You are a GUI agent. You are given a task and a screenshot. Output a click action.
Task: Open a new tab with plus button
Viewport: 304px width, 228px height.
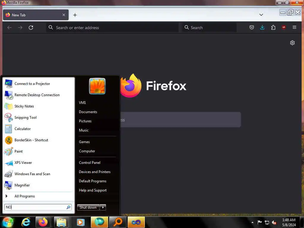click(75, 15)
